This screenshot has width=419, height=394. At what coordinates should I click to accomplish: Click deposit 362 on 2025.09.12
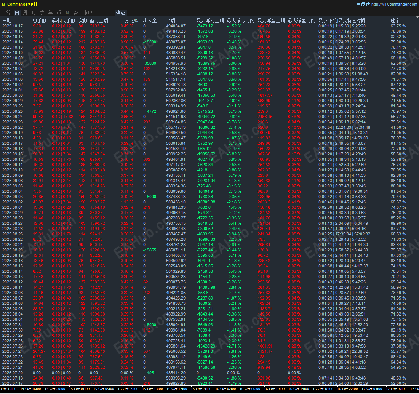tap(147, 159)
